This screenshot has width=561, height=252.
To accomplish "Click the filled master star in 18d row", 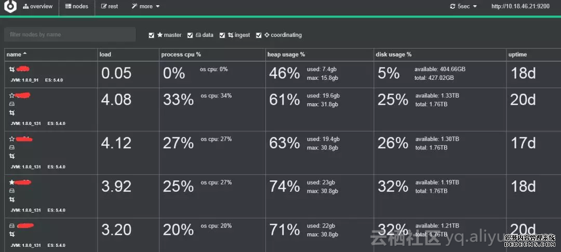I will tap(12, 183).
